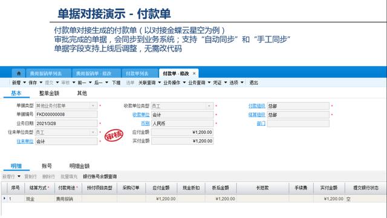Select the 其他 tab
Image resolution: width=387 pixels, height=218 pixels.
coord(82,93)
